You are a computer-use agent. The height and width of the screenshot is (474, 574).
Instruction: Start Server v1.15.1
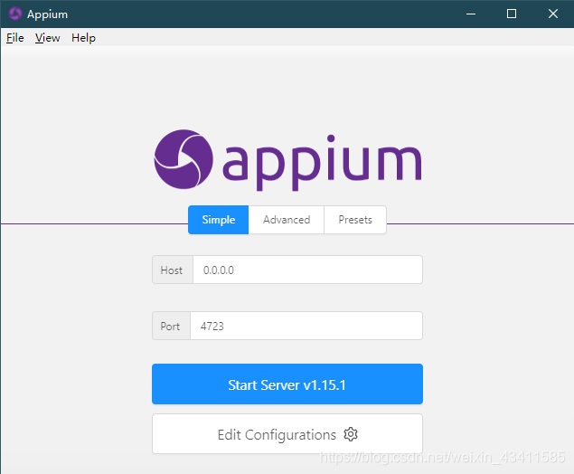coord(287,384)
